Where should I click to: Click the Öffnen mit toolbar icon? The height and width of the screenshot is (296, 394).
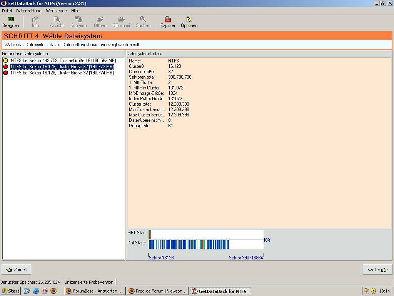(122, 19)
